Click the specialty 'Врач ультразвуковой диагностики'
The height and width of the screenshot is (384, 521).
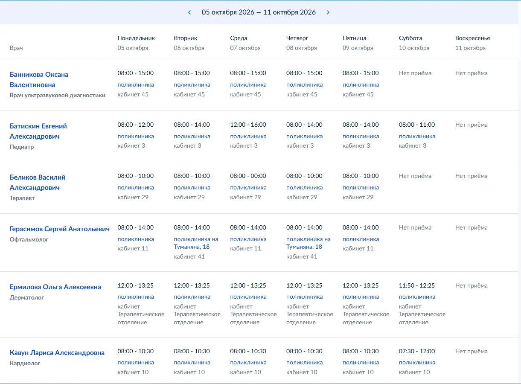coord(58,95)
